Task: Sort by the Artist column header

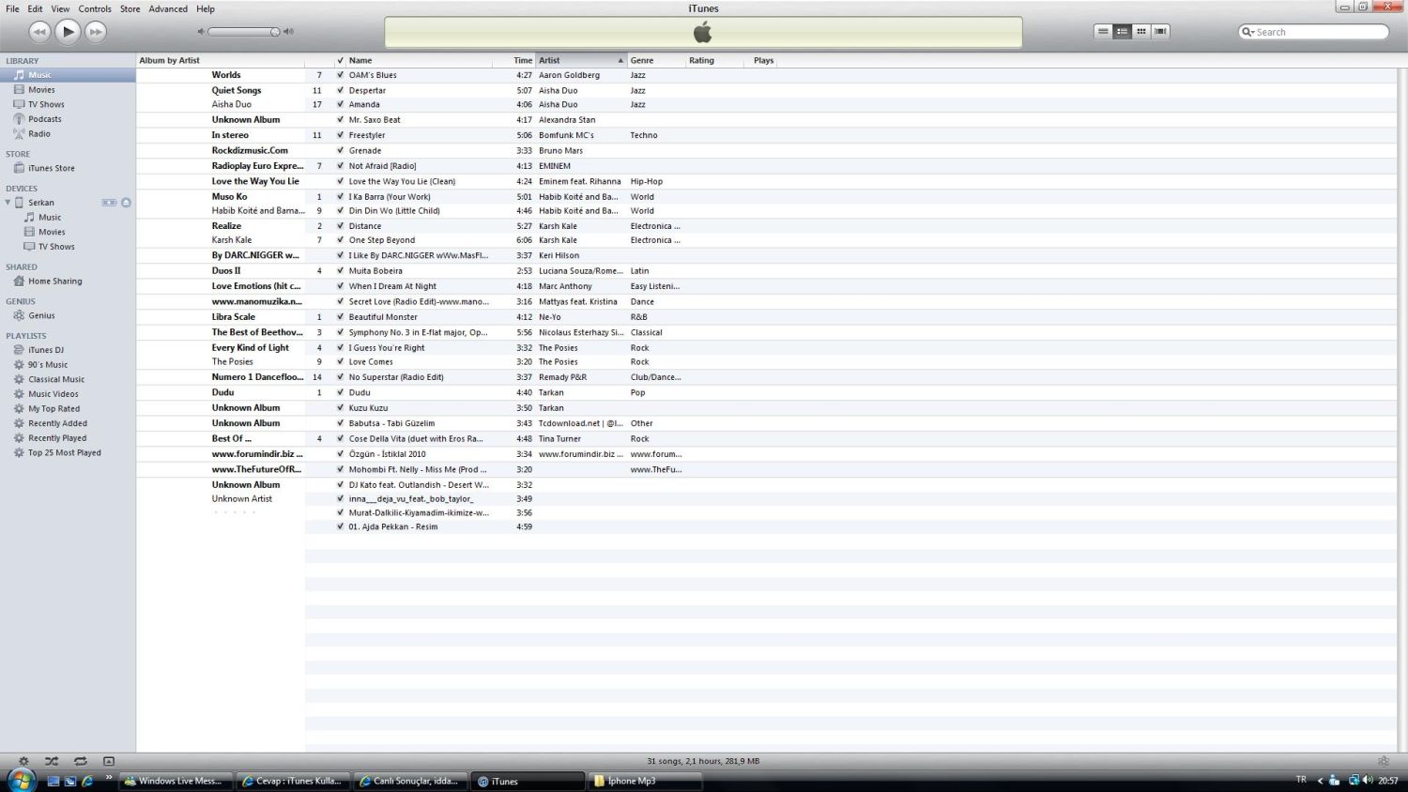Action: (x=581, y=60)
